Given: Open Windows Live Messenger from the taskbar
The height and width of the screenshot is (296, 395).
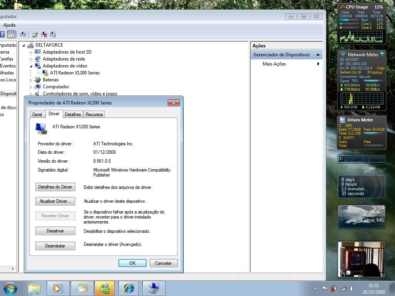Looking at the screenshot, I should (105, 288).
